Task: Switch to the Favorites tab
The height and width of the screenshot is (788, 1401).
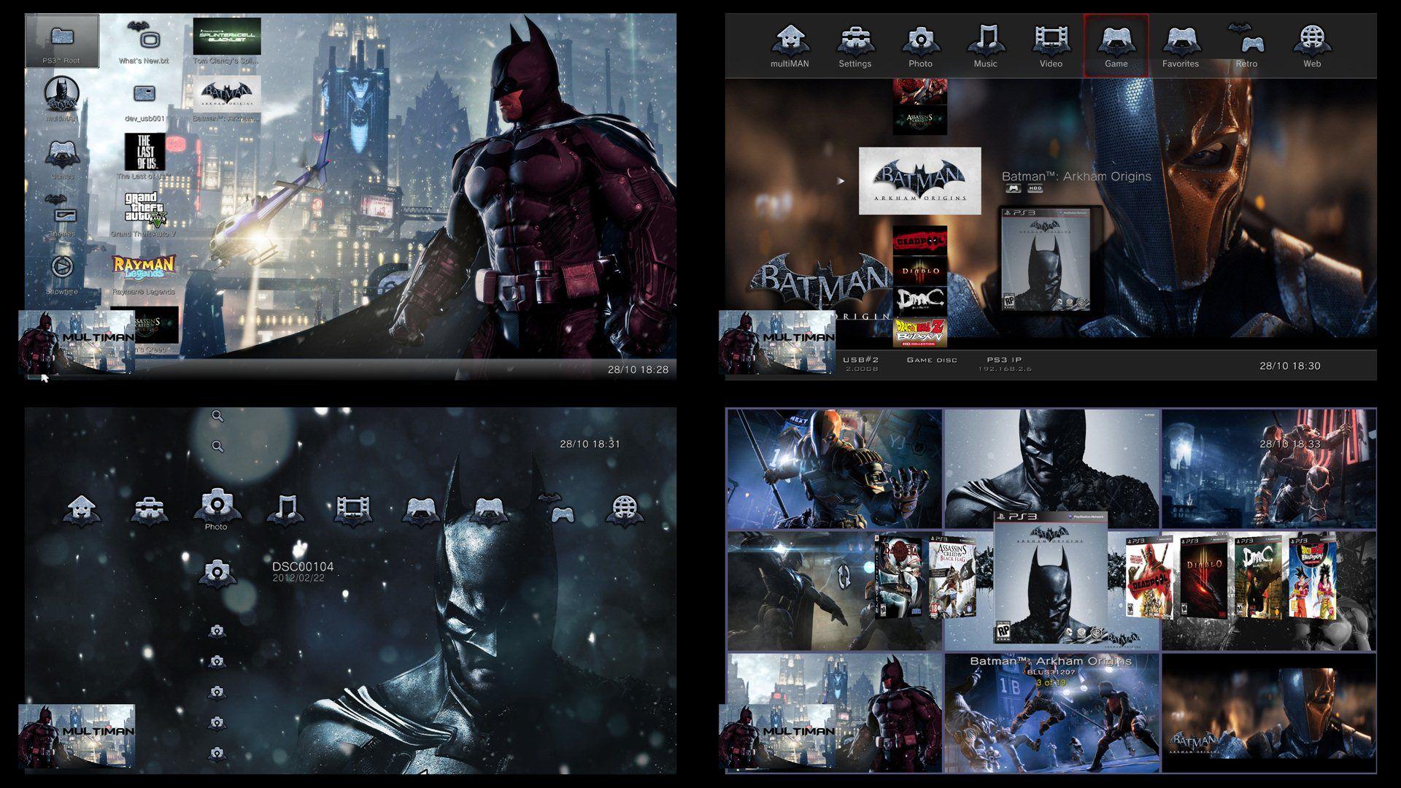Action: (1180, 44)
